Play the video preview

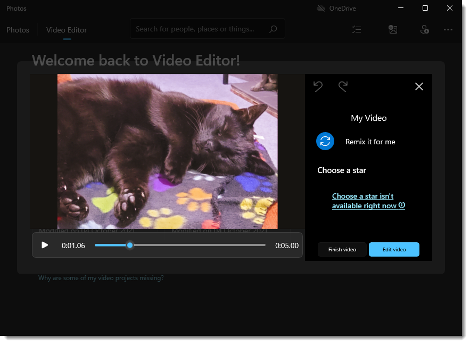click(x=45, y=245)
